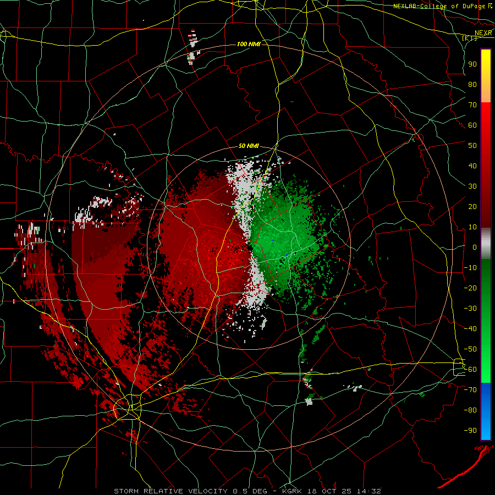Select the positive 40 scale label

[x=472, y=166]
